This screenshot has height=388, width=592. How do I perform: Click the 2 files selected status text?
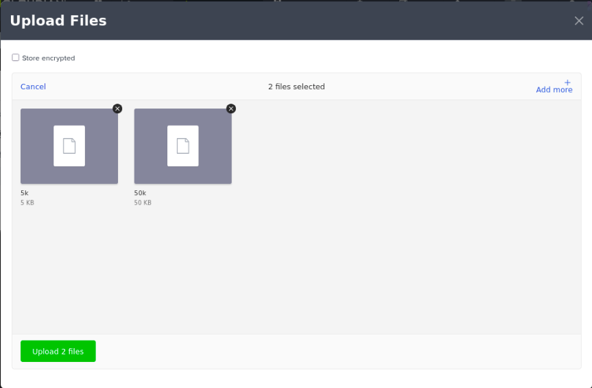pos(296,87)
